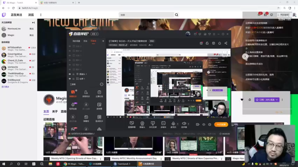Open the 直播屏幕 screen capture source
This screenshot has height=167, width=298.
132,125
